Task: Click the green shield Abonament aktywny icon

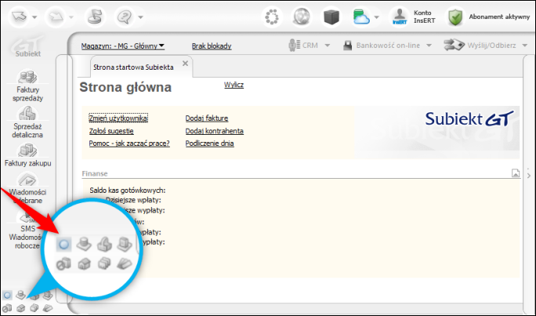Action: [455, 16]
